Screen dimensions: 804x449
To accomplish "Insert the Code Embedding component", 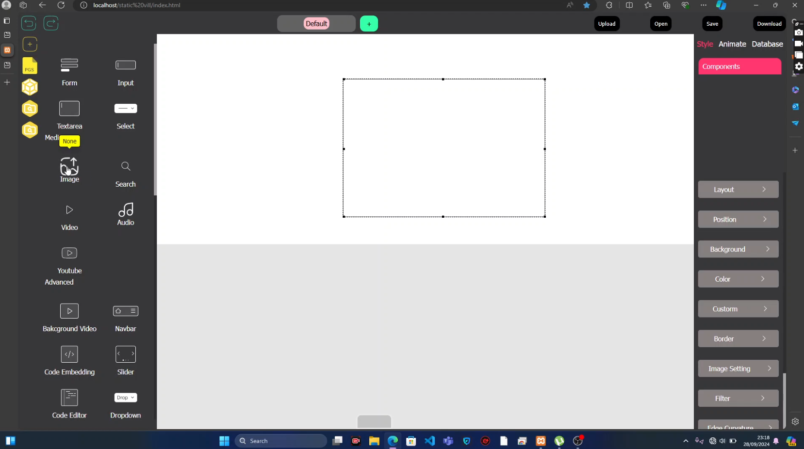I will tap(69, 361).
